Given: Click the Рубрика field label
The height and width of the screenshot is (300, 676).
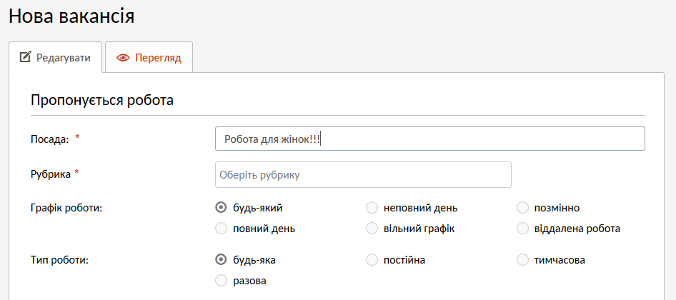Looking at the screenshot, I should click(x=50, y=174).
